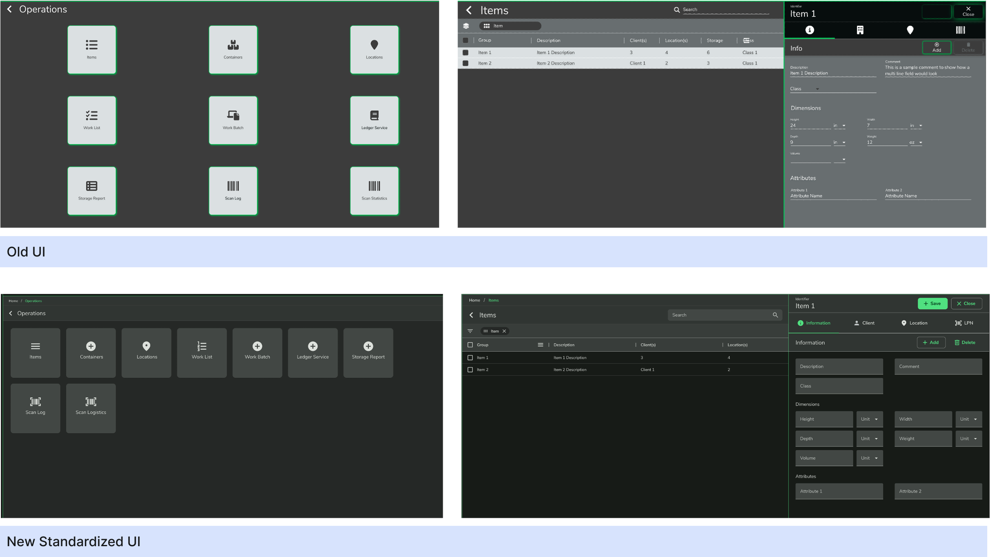
Task: Expand the Class dropdown in the old Info panel
Action: pos(817,89)
